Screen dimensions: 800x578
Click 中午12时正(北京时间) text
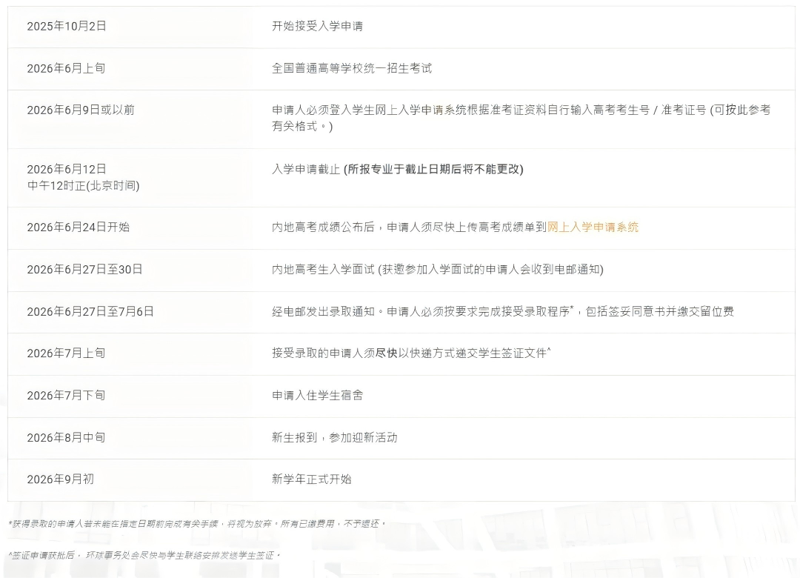pyautogui.click(x=83, y=186)
